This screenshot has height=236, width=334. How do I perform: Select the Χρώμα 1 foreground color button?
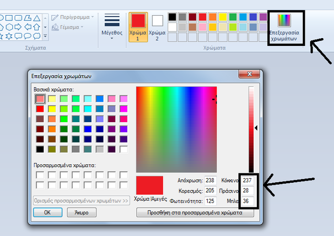click(138, 27)
